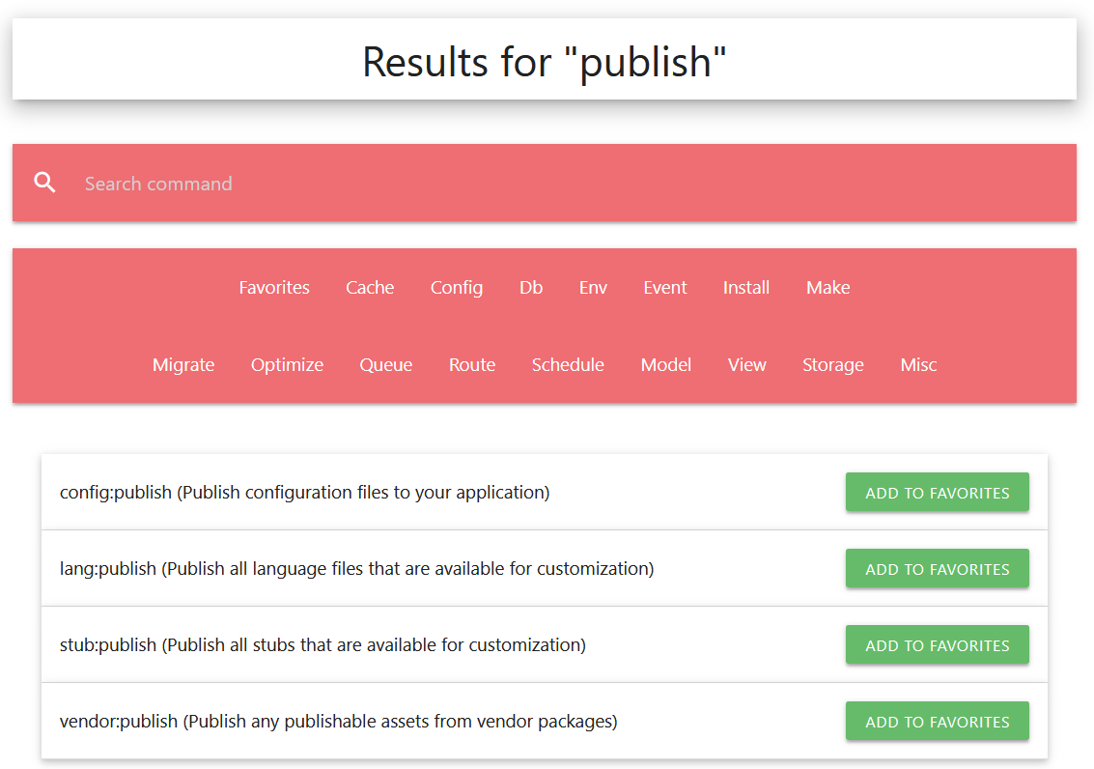Viewport: 1094px width, 769px height.
Task: Show the Make commands
Action: [x=828, y=288]
